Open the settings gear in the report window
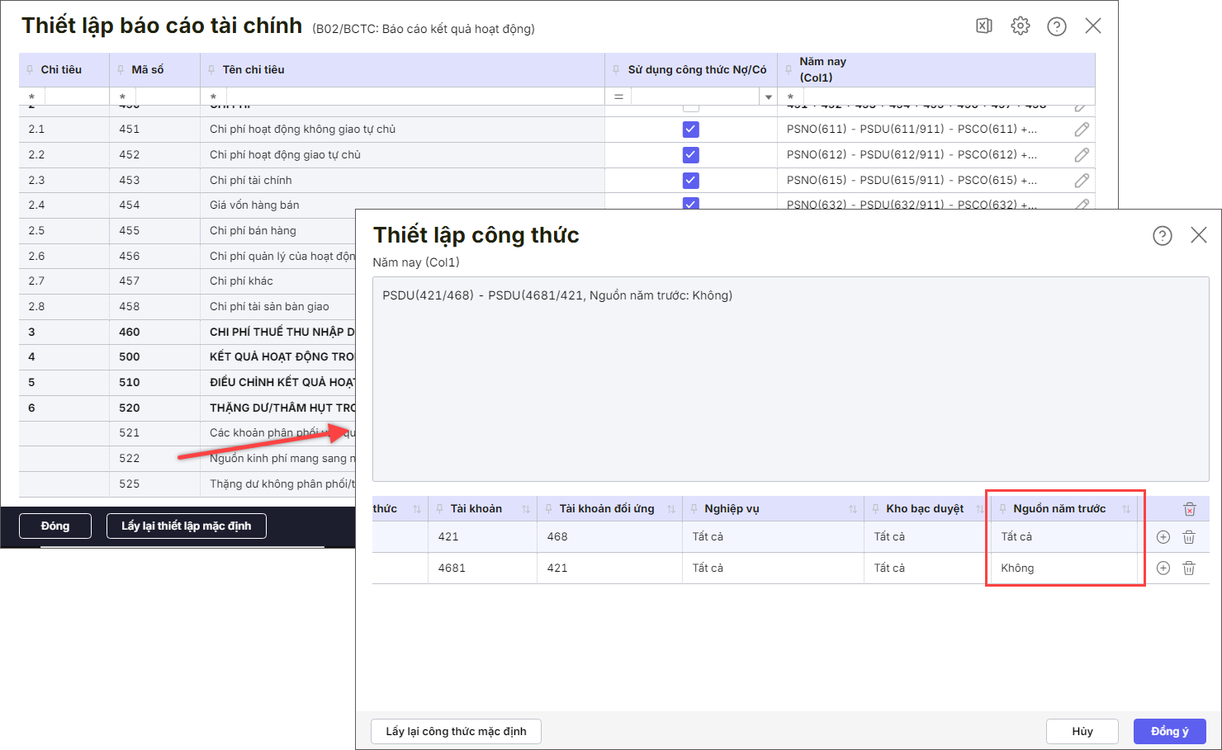Viewport: 1222px width, 750px height. pyautogui.click(x=1021, y=26)
